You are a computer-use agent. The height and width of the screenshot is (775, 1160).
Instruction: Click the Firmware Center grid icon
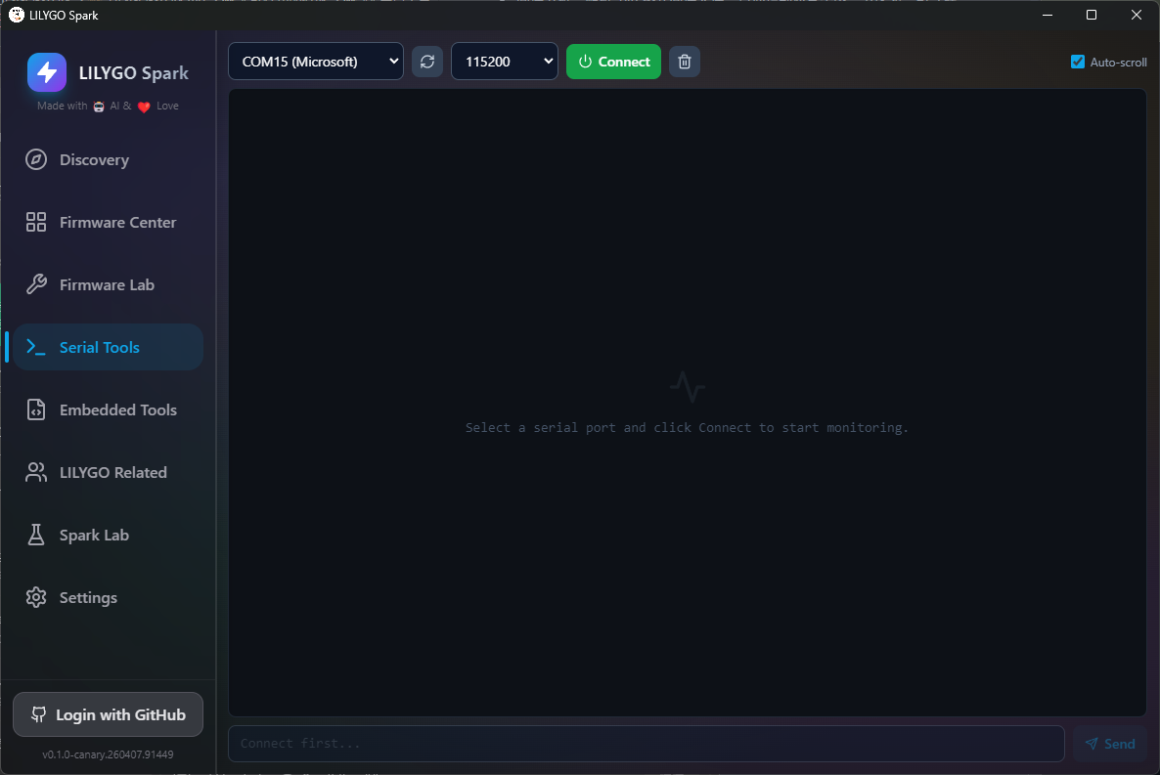pos(36,223)
